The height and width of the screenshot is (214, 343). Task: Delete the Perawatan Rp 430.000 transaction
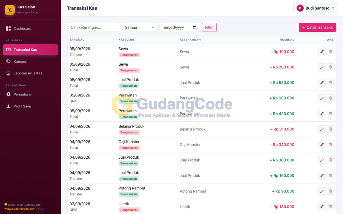click(x=331, y=114)
